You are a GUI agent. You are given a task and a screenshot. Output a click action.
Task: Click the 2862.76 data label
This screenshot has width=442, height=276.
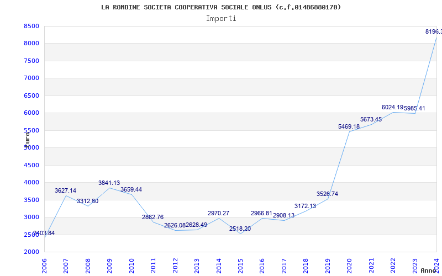coord(153,217)
